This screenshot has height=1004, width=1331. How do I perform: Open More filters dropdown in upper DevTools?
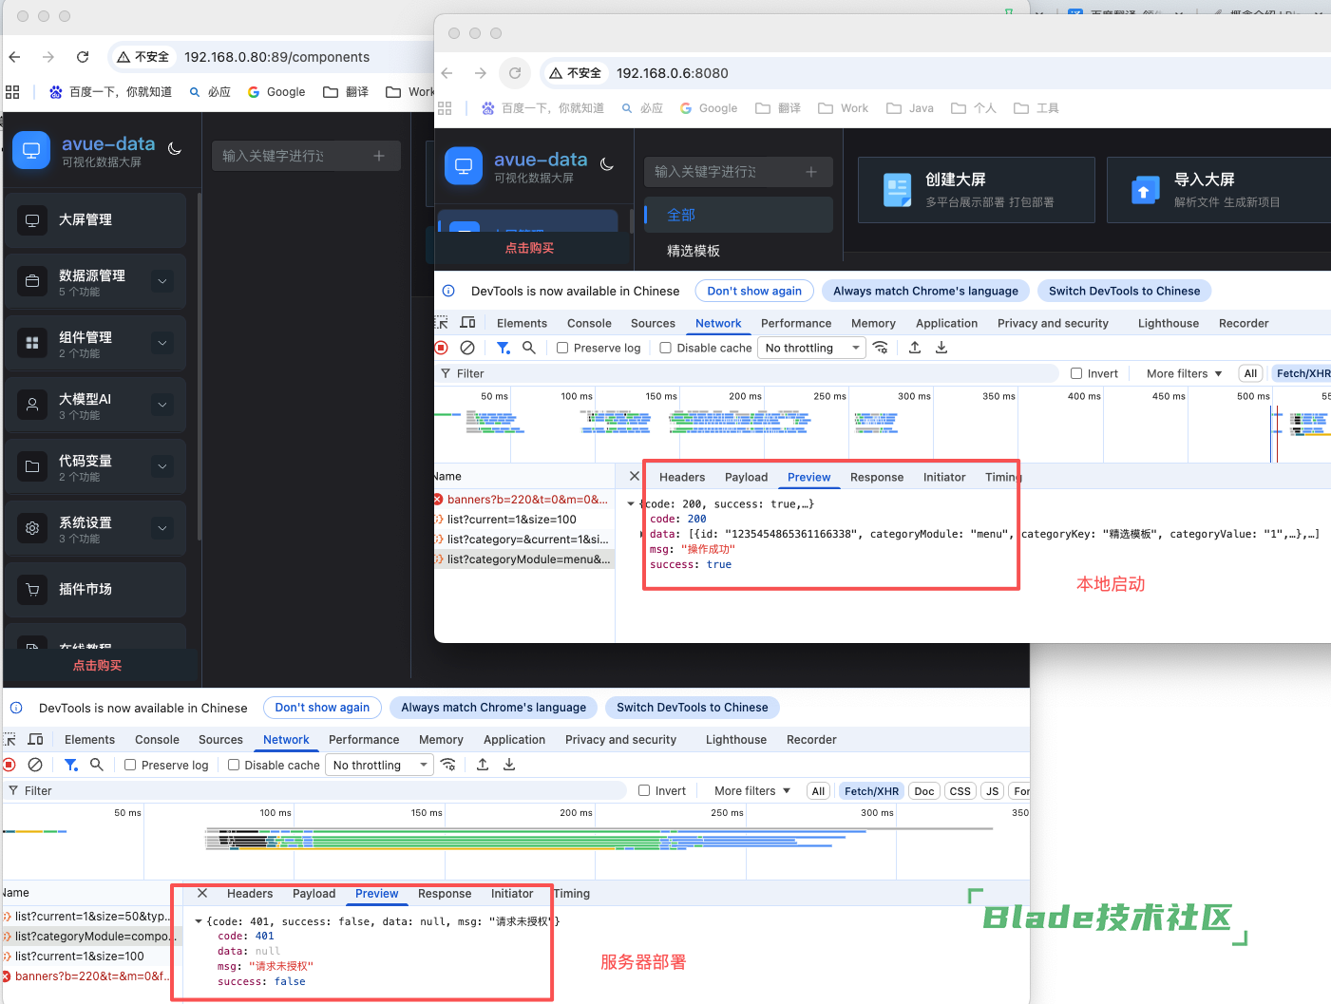(x=1184, y=373)
